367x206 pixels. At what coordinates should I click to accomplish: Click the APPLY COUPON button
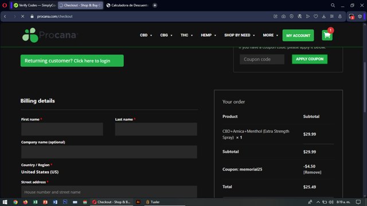pyautogui.click(x=310, y=59)
